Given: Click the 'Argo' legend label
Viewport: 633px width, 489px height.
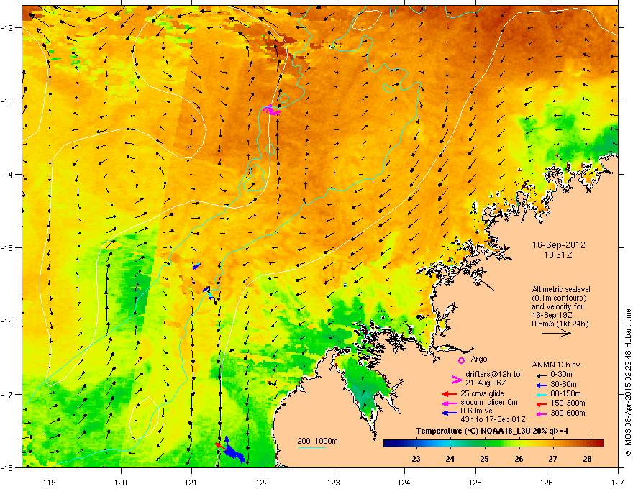Looking at the screenshot, I should tap(479, 359).
